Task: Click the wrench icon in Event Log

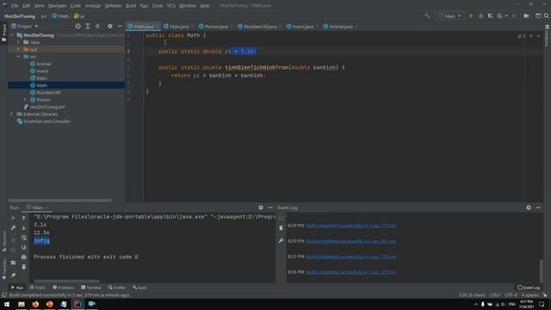Action: point(281,241)
